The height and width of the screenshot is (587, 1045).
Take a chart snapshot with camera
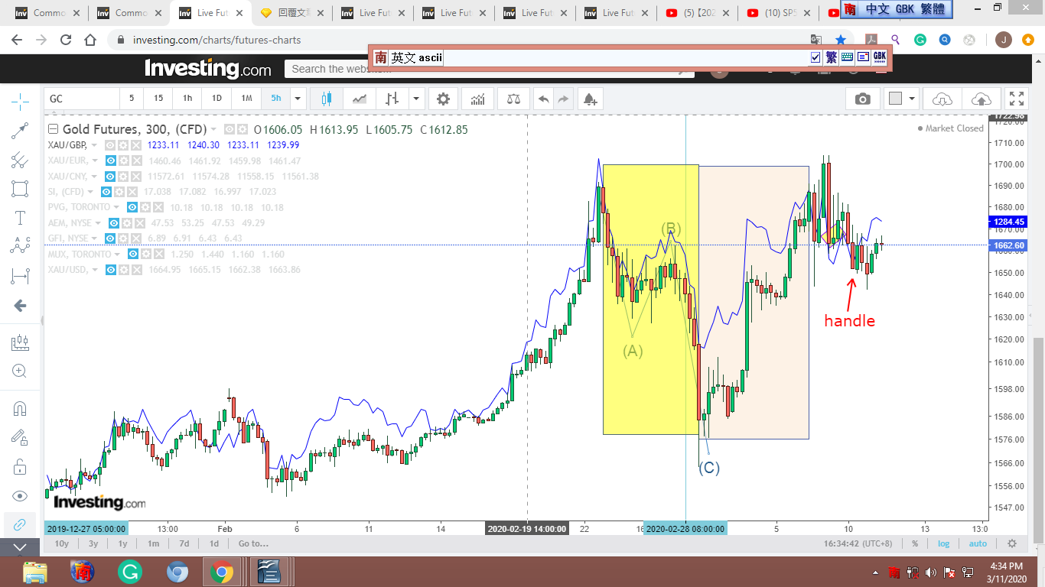coord(863,99)
